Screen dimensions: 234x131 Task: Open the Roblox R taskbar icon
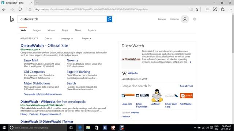113,128
